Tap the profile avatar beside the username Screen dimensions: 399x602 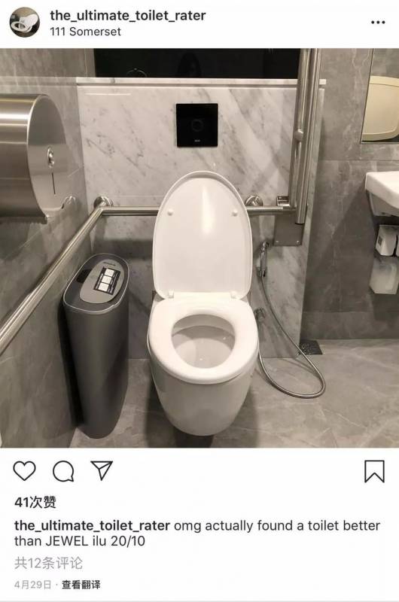tap(25, 23)
